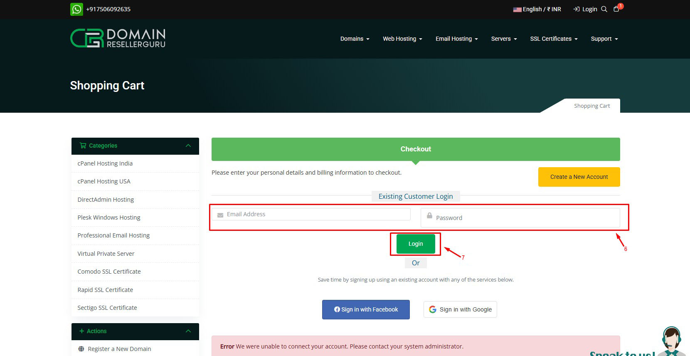
Task: Open the Domains dropdown menu
Action: pos(355,39)
